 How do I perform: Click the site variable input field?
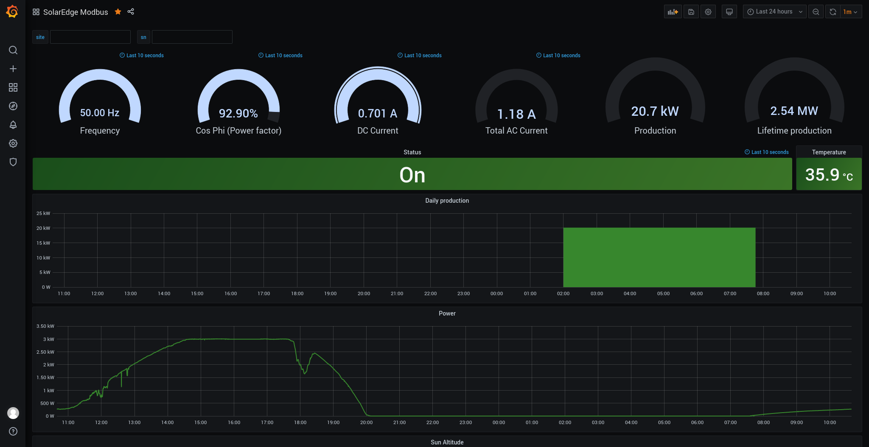coord(90,37)
